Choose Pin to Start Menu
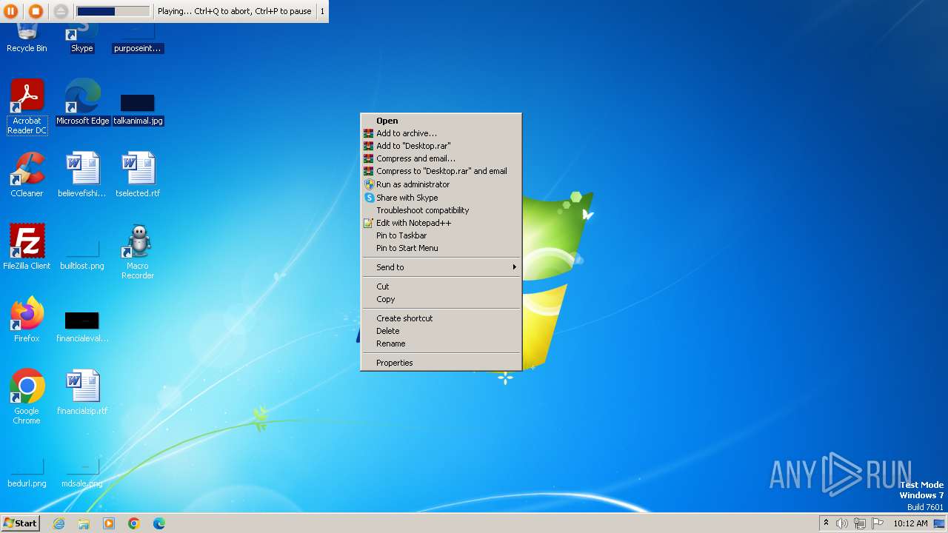Viewport: 948px width, 533px height. click(x=441, y=248)
